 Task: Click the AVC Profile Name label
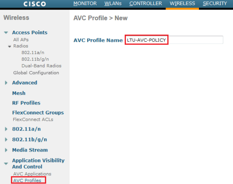[98, 40]
